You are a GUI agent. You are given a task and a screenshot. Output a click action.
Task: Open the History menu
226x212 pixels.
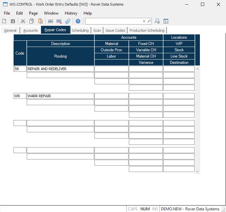[x=71, y=13]
